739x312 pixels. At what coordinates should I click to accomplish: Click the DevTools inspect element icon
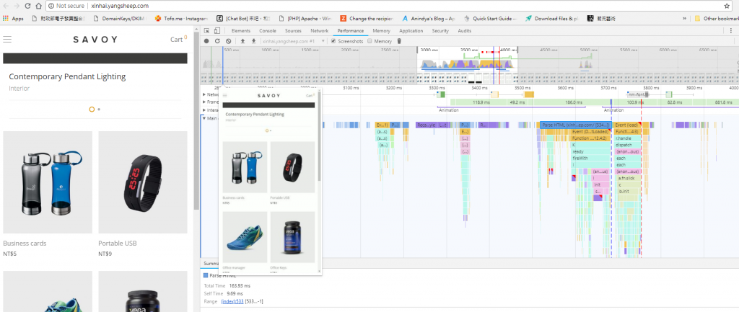pos(207,30)
